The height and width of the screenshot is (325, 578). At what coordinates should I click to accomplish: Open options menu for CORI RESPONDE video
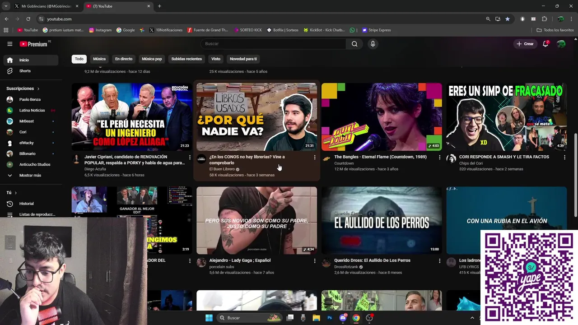564,158
